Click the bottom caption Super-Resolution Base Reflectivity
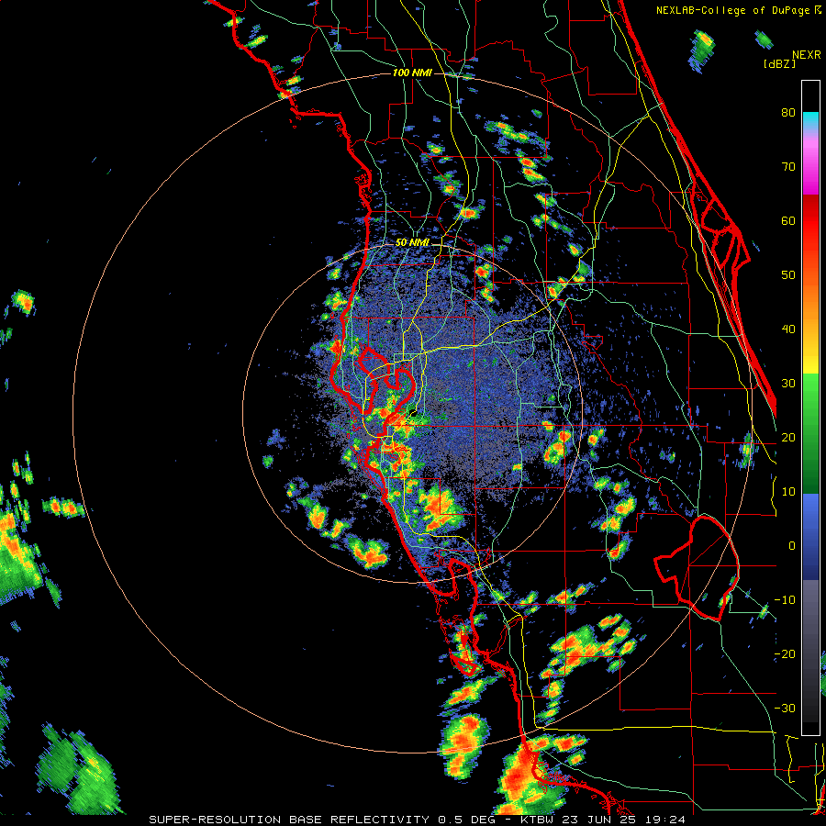The width and height of the screenshot is (826, 826). point(289,820)
